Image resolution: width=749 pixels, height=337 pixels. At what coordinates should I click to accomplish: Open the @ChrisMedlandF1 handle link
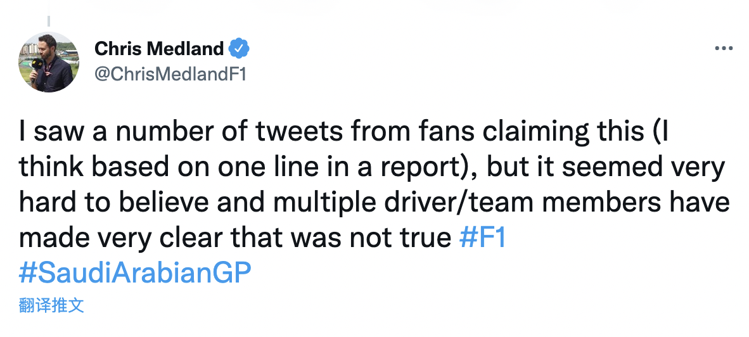[x=170, y=73]
